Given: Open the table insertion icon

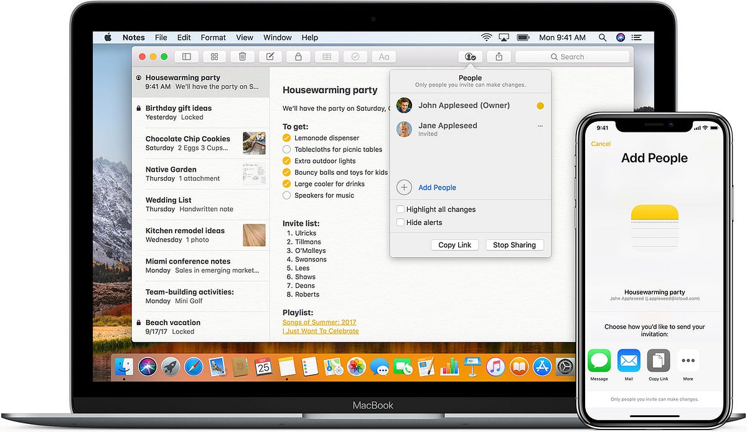Looking at the screenshot, I should coord(327,56).
